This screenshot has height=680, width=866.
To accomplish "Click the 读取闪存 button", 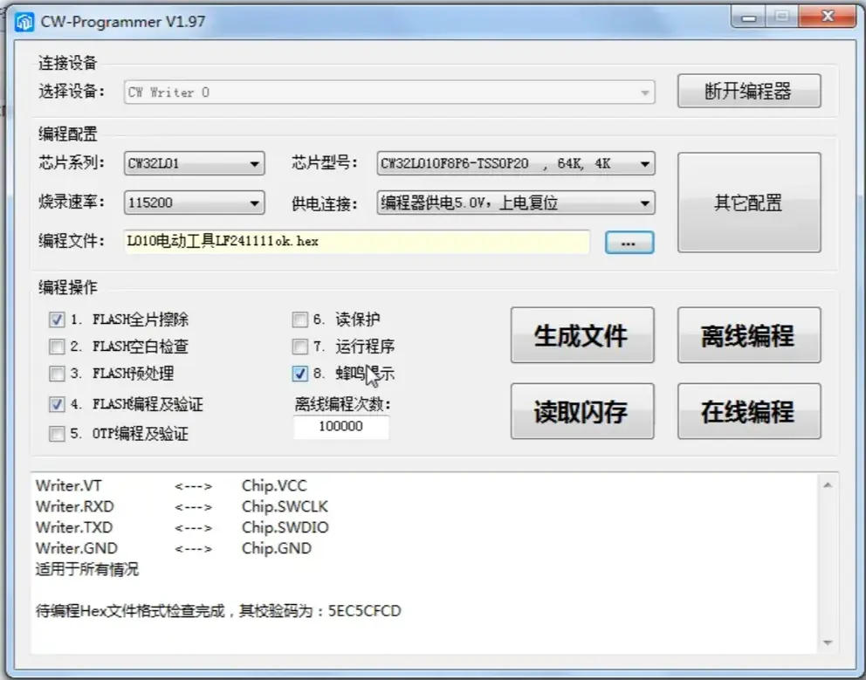I will [582, 411].
